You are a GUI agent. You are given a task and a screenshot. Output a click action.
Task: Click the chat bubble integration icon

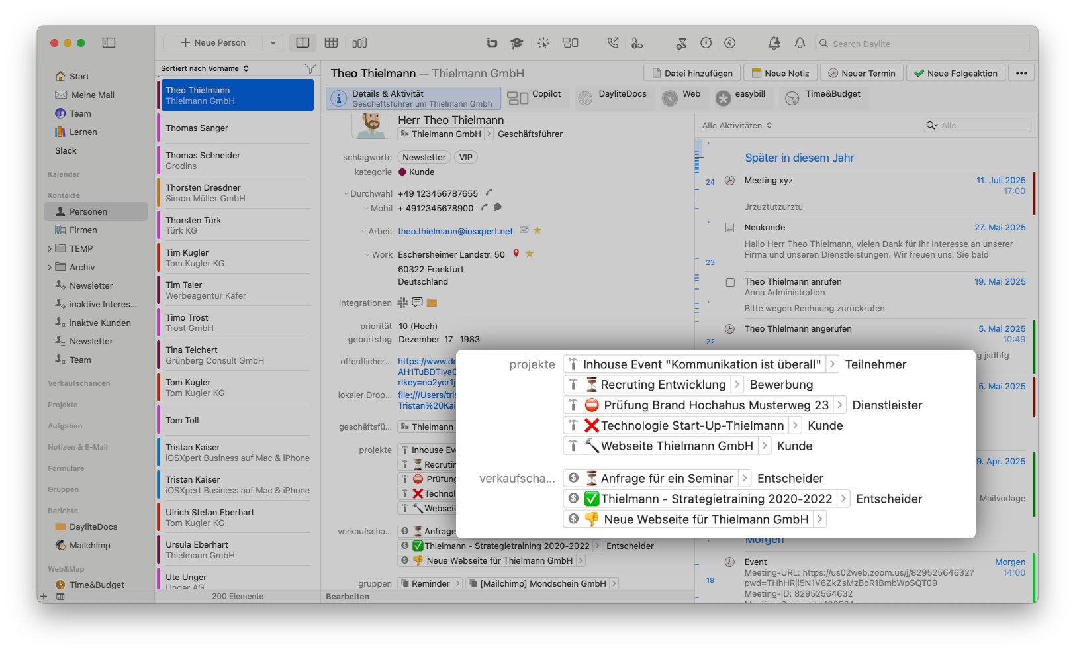pyautogui.click(x=417, y=302)
